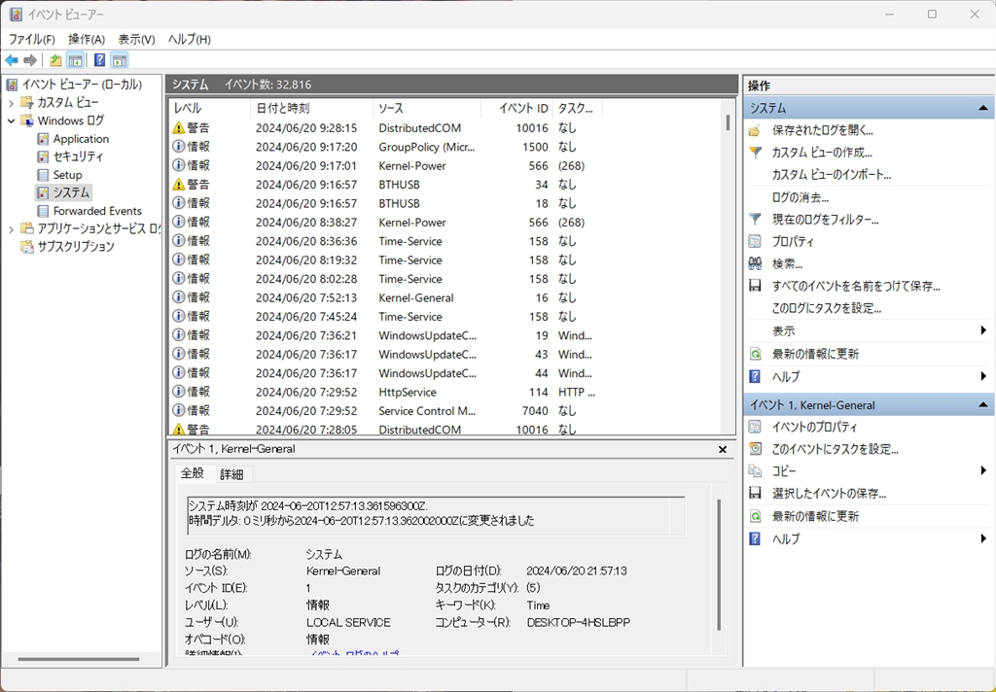Click このログにタスクを設定... action
This screenshot has width=996, height=692.
tap(827, 308)
